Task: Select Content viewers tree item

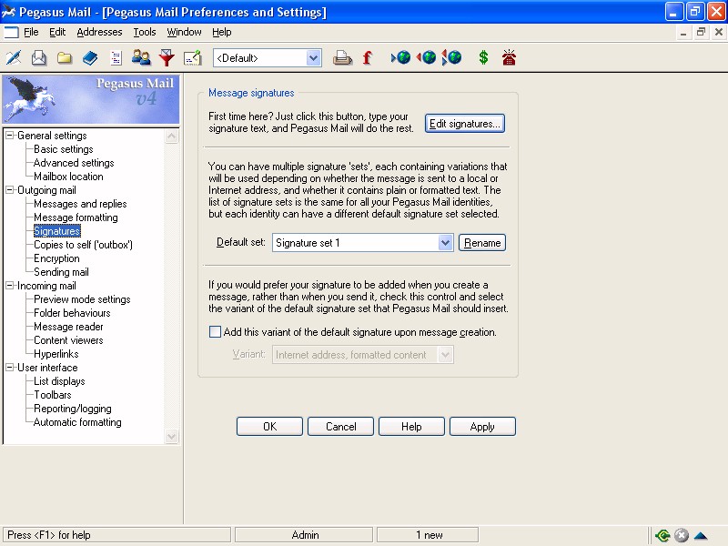Action: (x=68, y=339)
